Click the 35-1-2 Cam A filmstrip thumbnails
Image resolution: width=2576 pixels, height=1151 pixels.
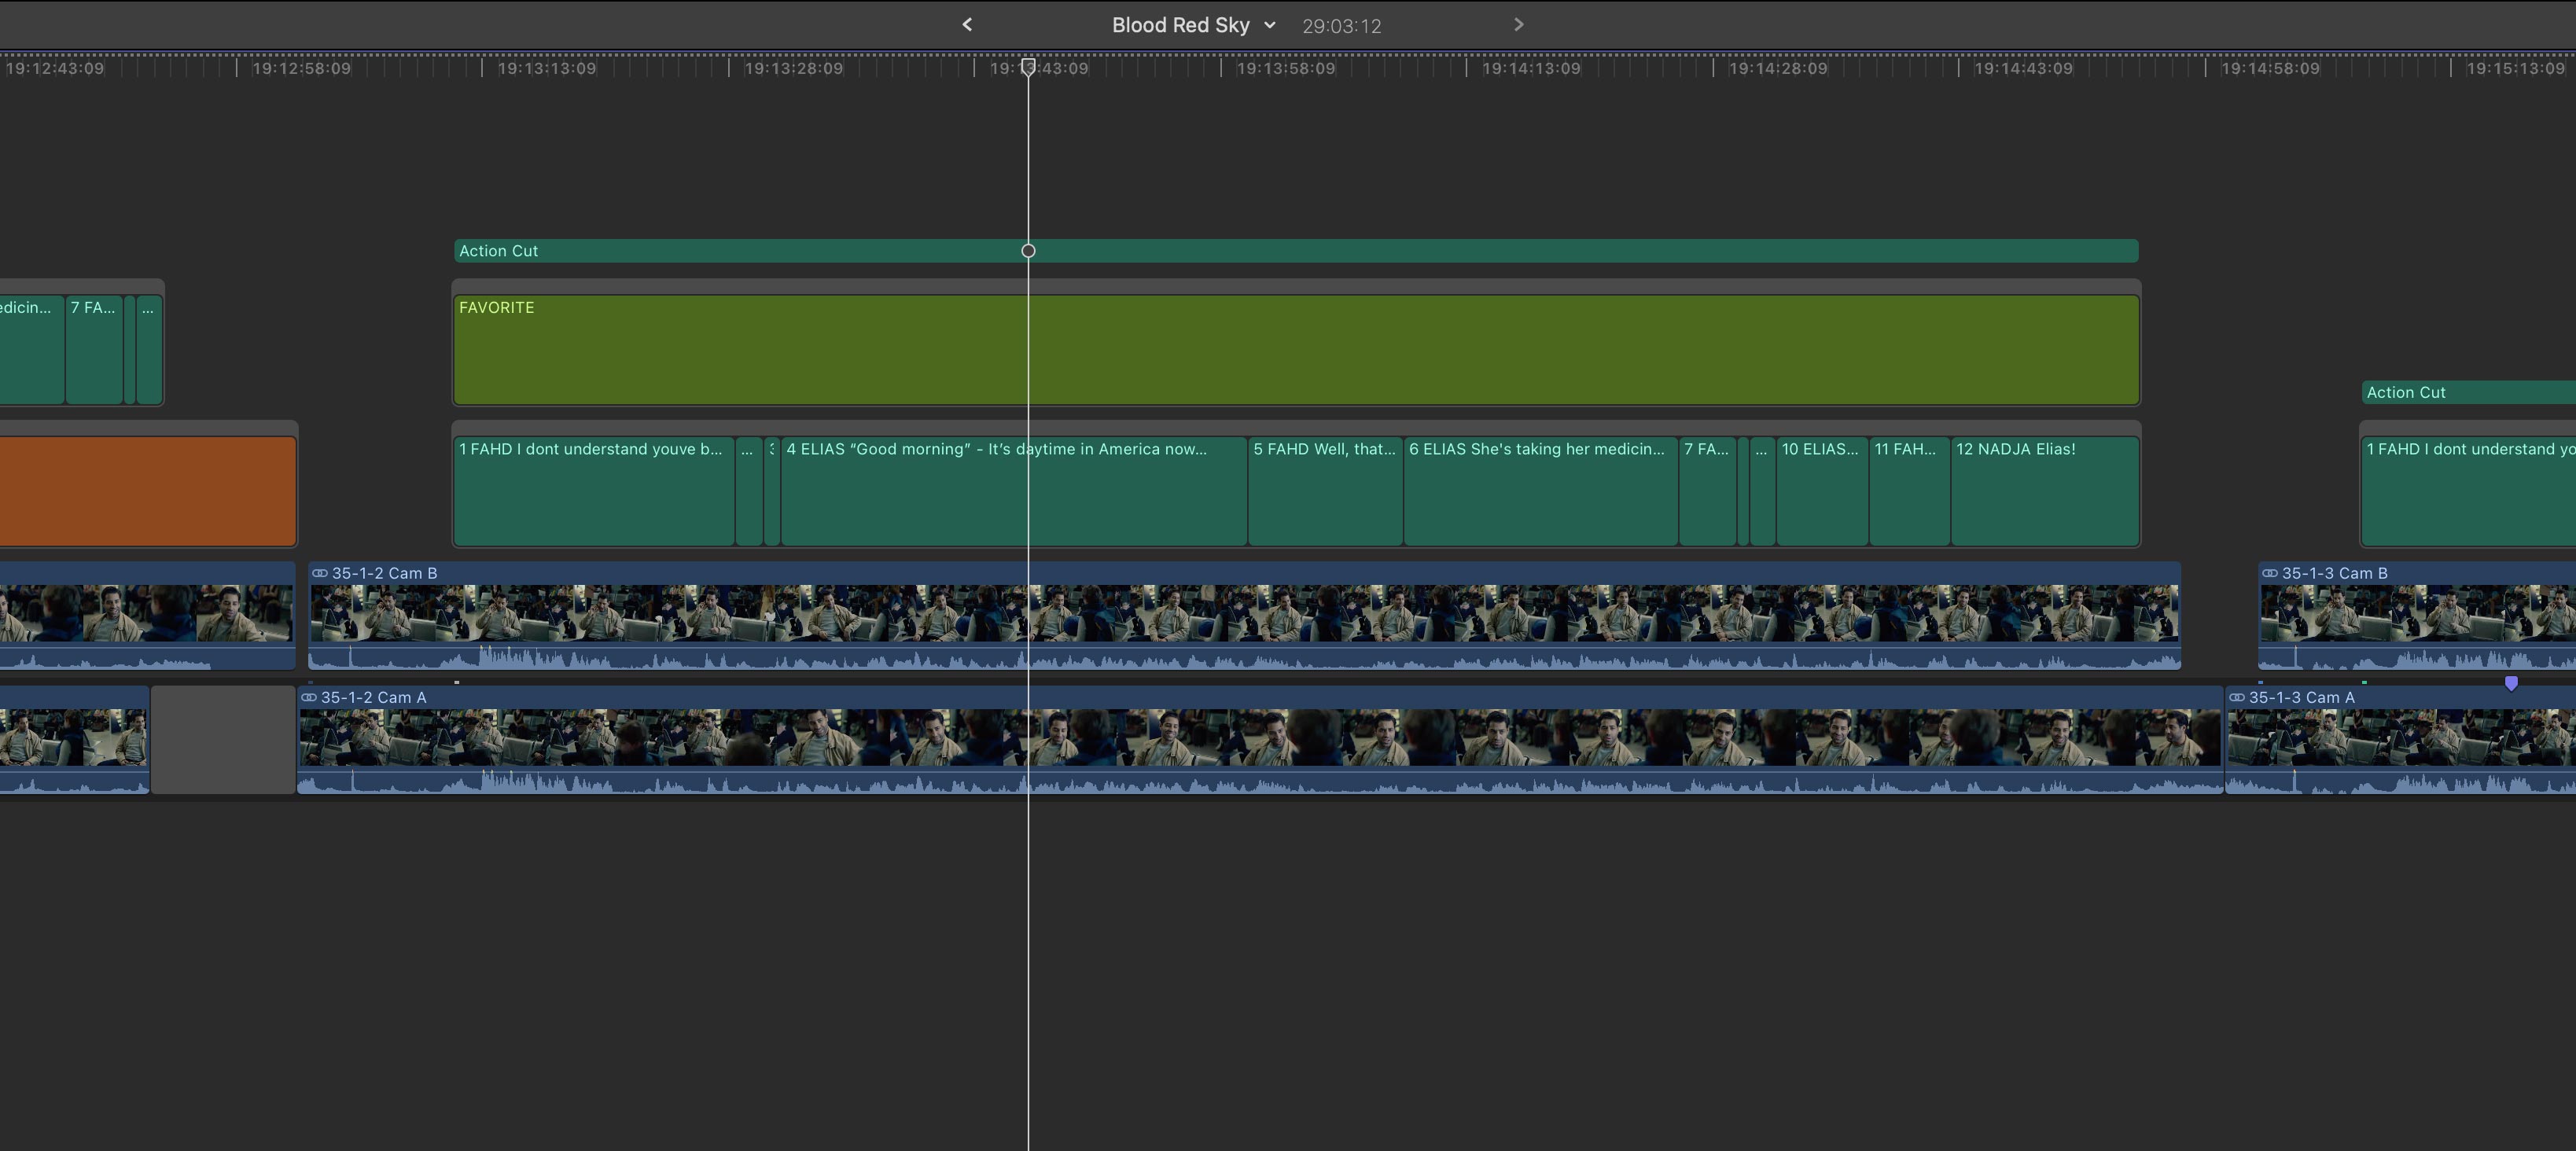click(x=1260, y=737)
